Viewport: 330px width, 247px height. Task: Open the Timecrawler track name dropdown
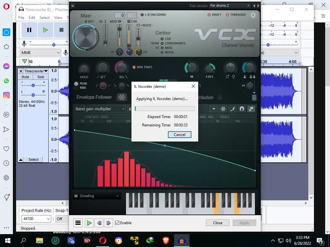[x=35, y=71]
